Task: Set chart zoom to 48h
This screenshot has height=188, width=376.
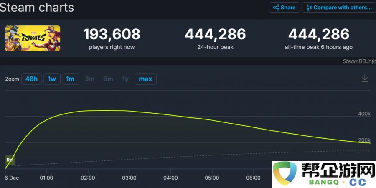Action: [32, 79]
